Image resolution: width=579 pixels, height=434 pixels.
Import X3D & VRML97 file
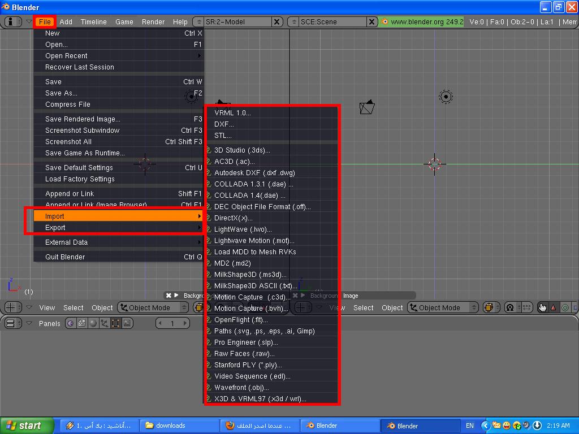click(x=272, y=399)
